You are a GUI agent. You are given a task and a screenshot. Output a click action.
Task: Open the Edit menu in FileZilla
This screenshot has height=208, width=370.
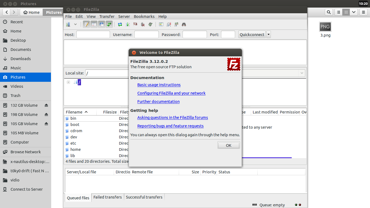click(79, 17)
